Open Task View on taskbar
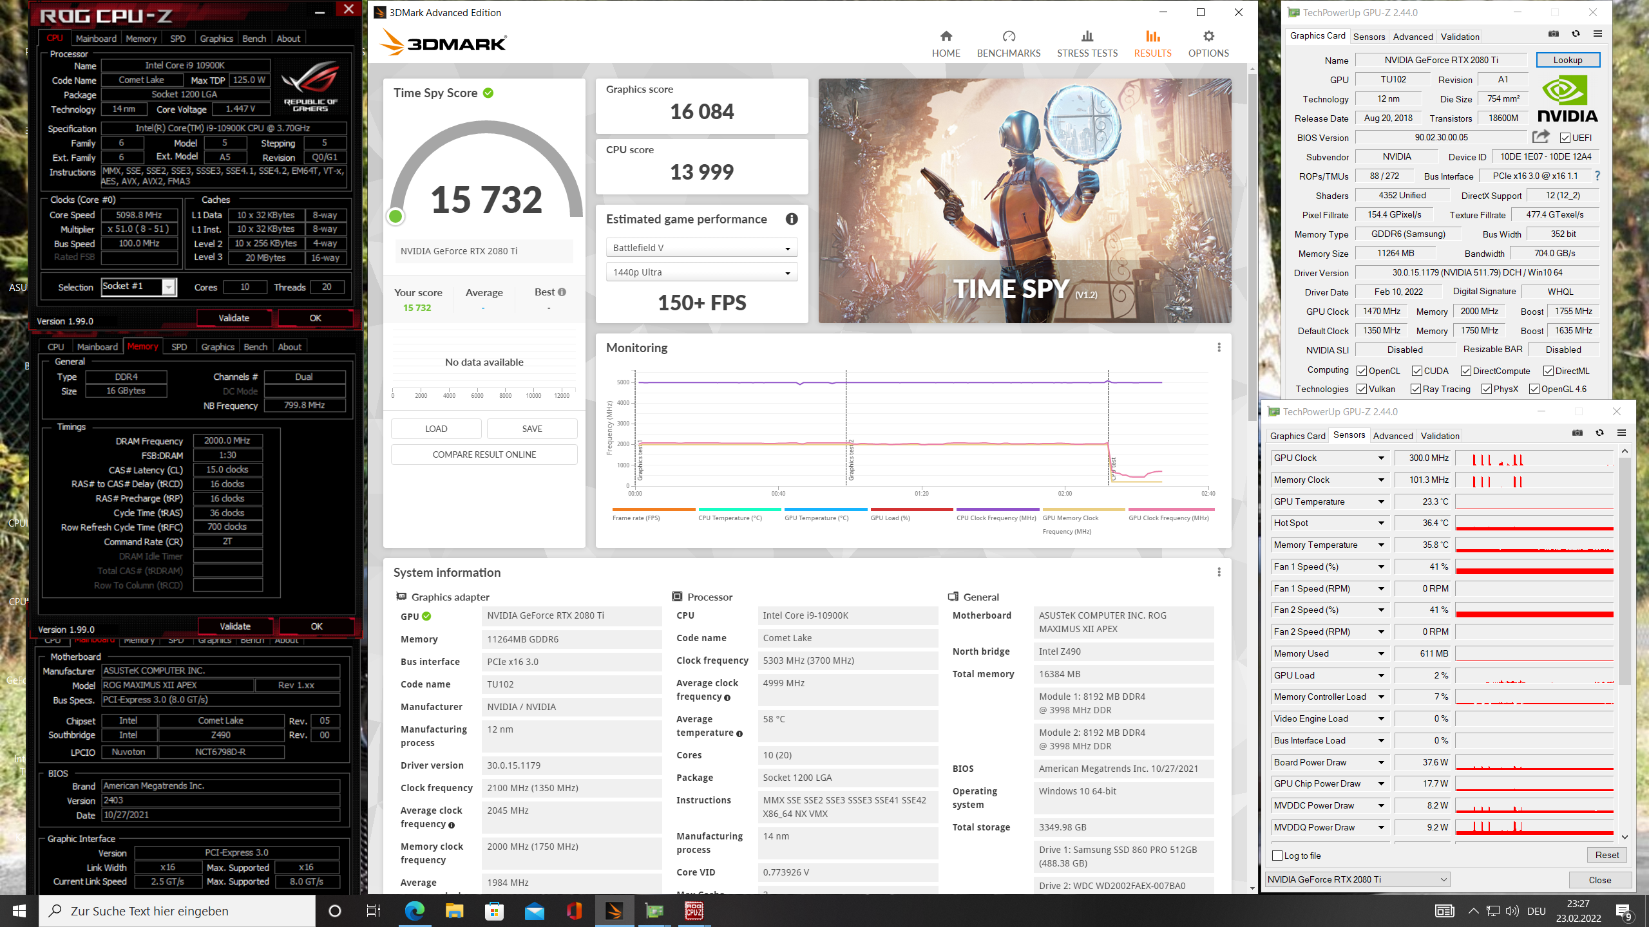 point(374,911)
